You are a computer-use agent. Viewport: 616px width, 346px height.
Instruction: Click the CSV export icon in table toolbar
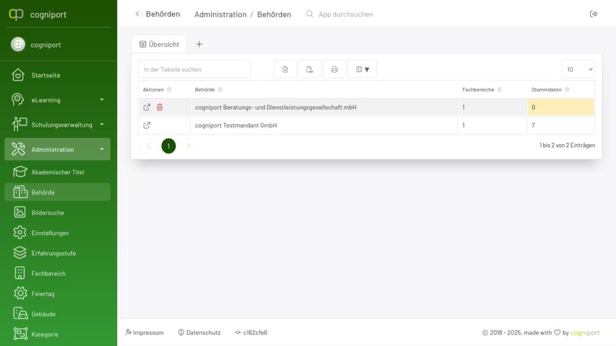[x=310, y=70]
